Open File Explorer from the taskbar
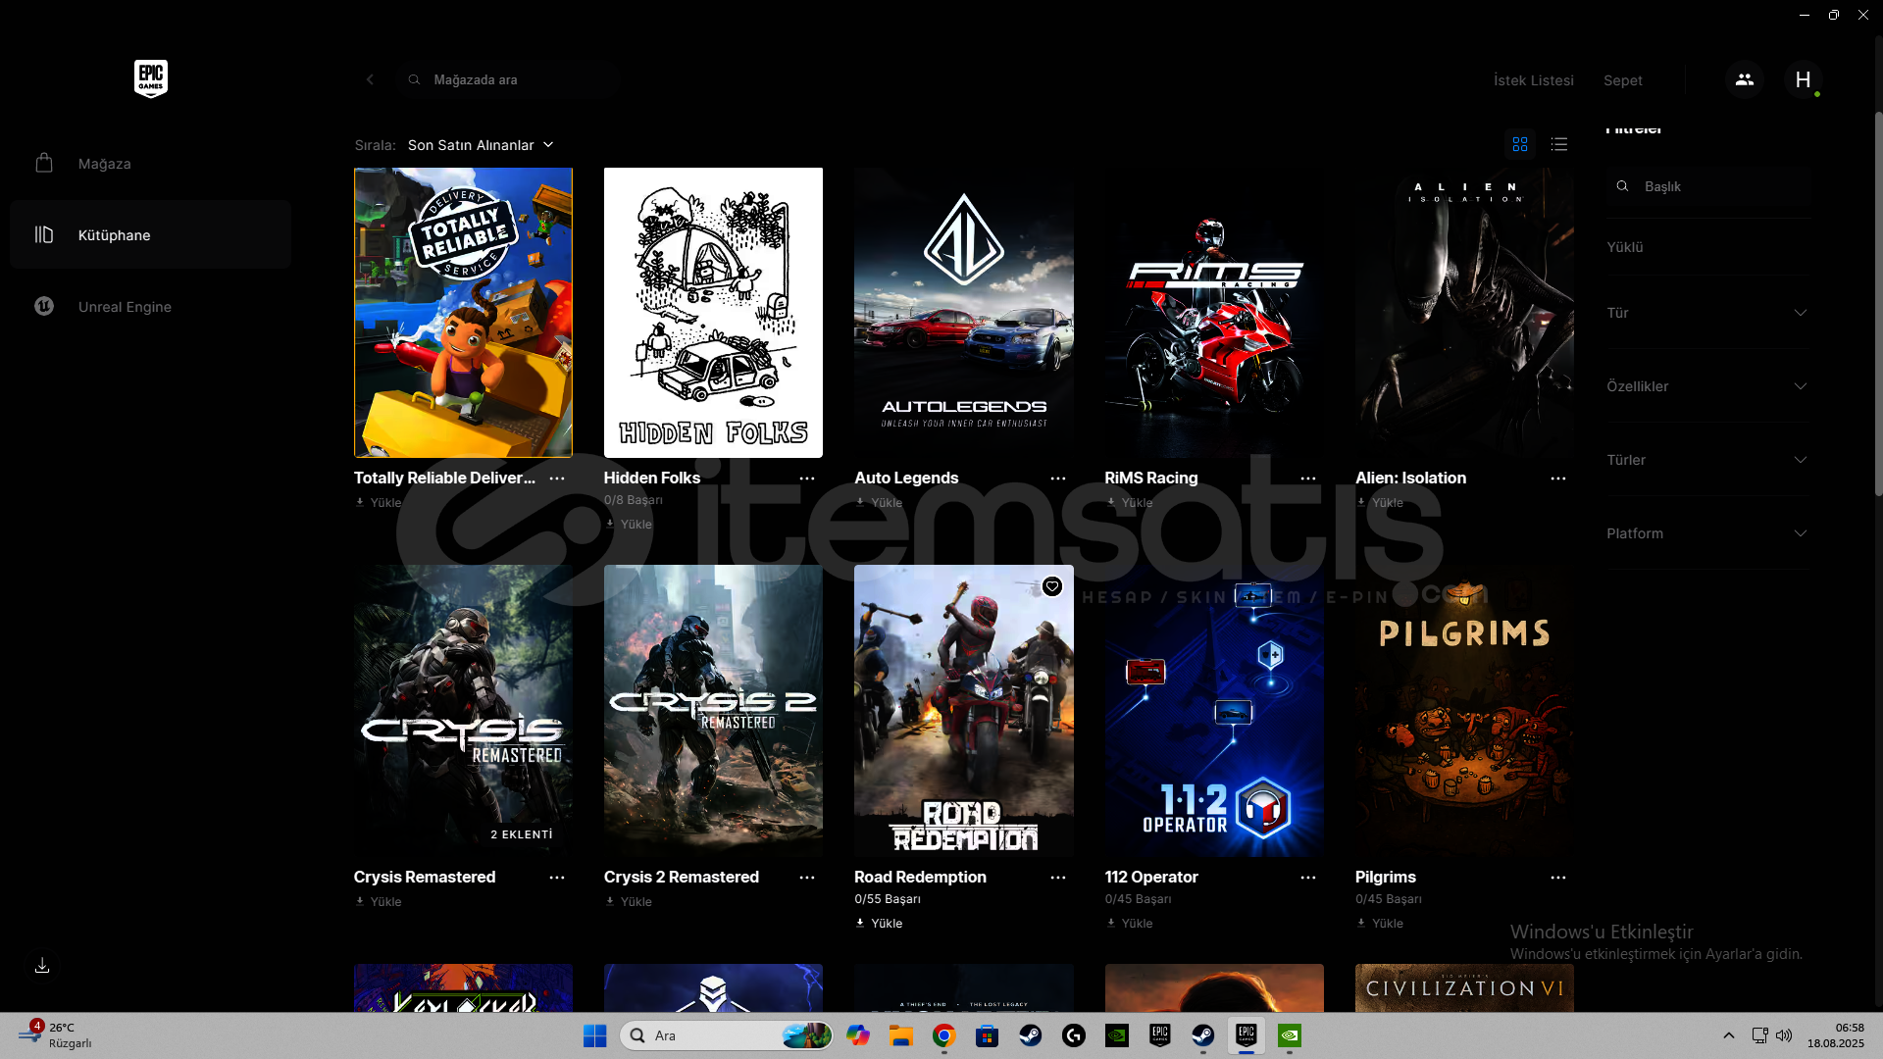 point(900,1035)
